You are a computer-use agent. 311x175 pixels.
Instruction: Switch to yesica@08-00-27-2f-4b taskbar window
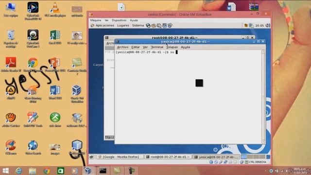(216, 157)
